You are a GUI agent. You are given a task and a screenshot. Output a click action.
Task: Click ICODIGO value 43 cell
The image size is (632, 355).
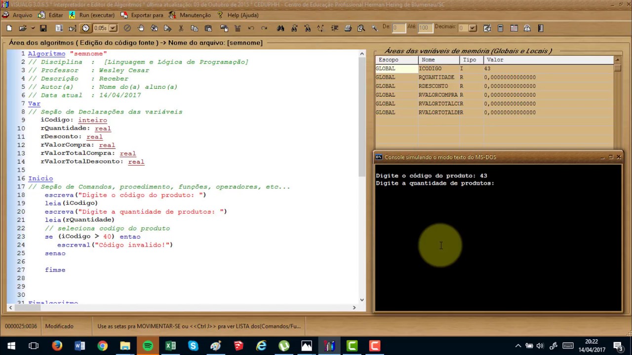pyautogui.click(x=549, y=69)
